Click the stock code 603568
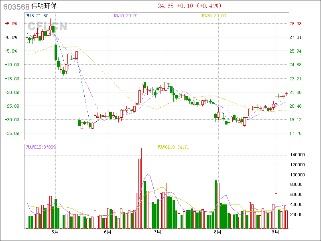This screenshot has height=241, width=321. point(15,6)
